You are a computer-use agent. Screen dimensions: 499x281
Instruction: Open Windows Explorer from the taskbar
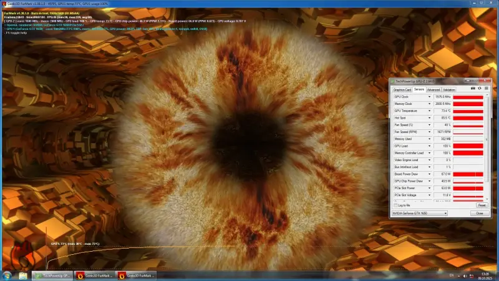click(23, 275)
